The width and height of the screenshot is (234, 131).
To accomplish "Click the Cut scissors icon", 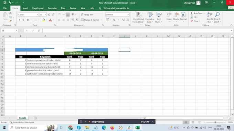I will point(10,13).
